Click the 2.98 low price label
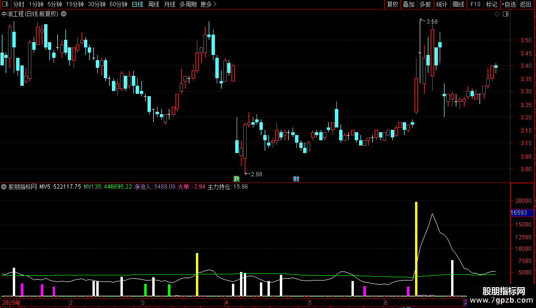 [x=257, y=174]
